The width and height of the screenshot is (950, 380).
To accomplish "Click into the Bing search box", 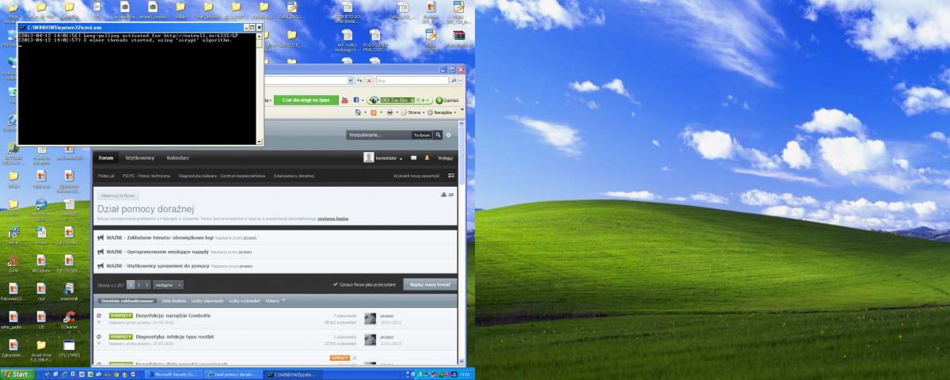I will tap(412, 80).
